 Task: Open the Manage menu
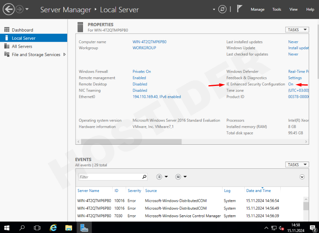pyautogui.click(x=257, y=9)
